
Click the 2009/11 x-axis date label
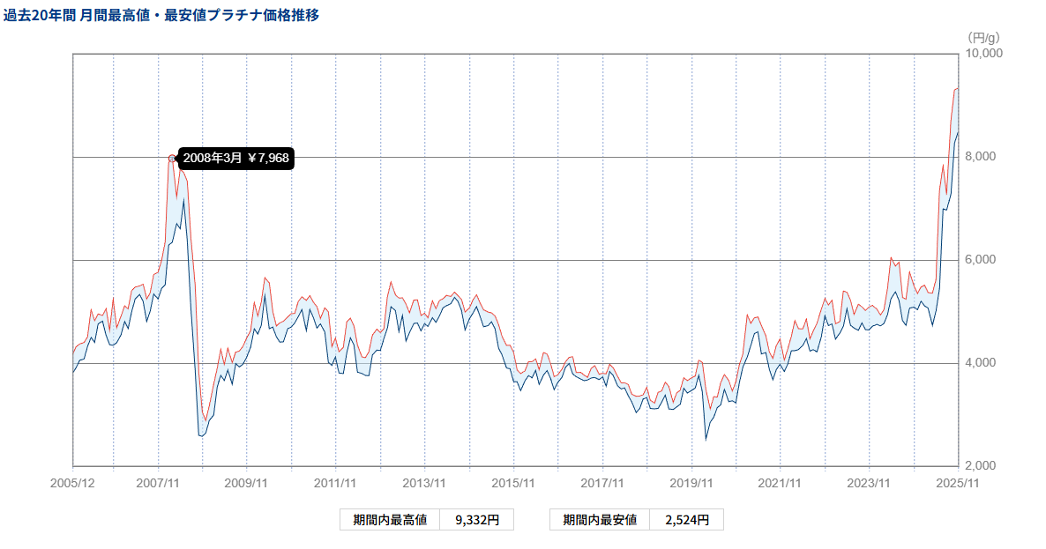(246, 483)
